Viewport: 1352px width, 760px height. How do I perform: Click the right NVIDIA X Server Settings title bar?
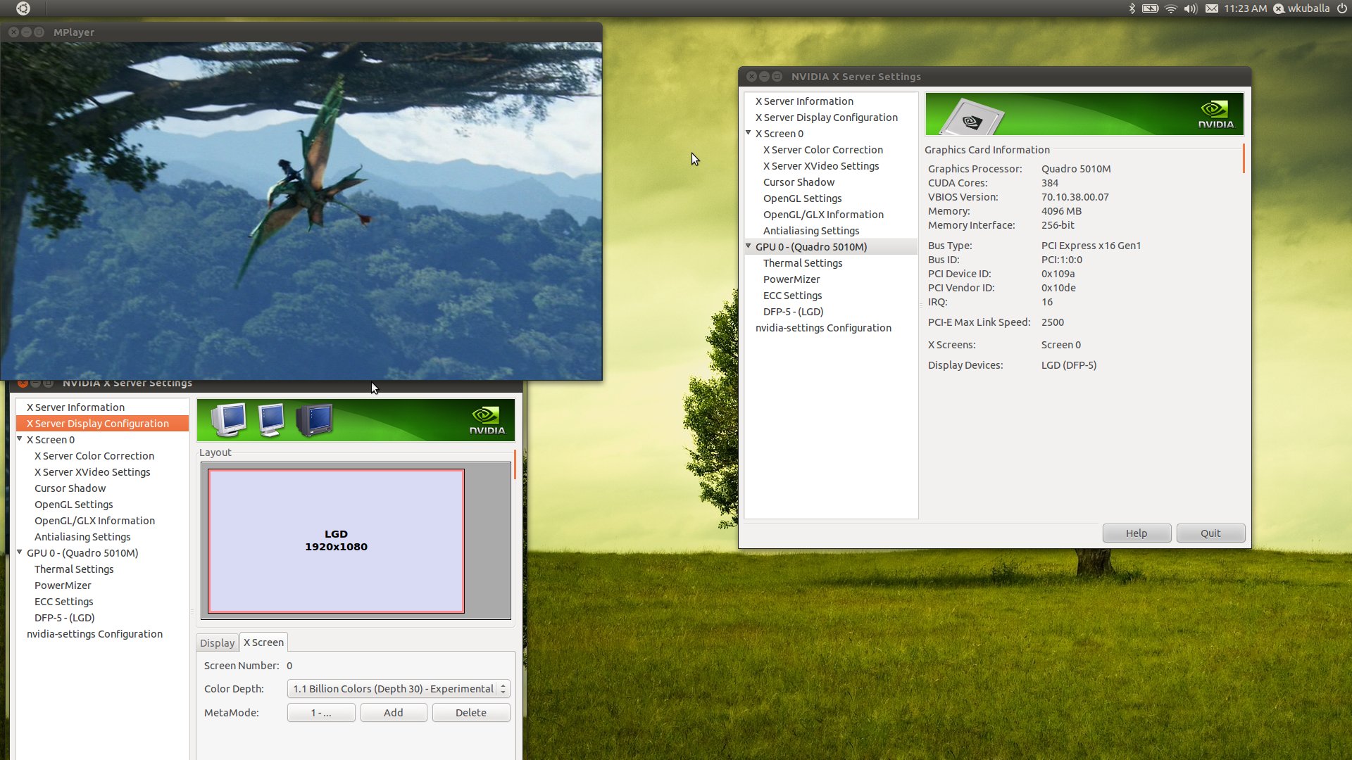(994, 76)
